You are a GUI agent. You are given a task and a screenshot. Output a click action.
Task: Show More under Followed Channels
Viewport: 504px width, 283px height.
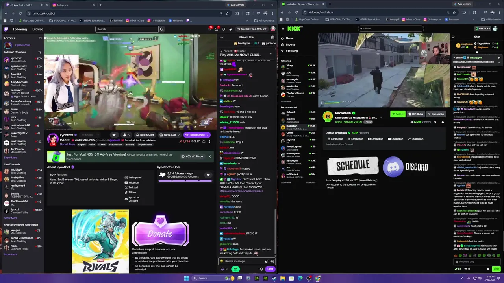point(11,158)
